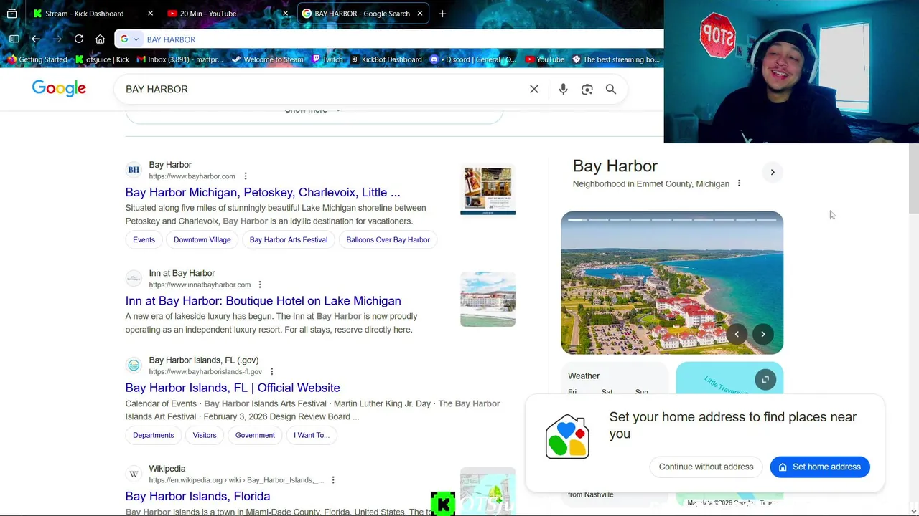The image size is (919, 516).
Task: Open Welcome to Steam bookmark
Action: tap(267, 59)
